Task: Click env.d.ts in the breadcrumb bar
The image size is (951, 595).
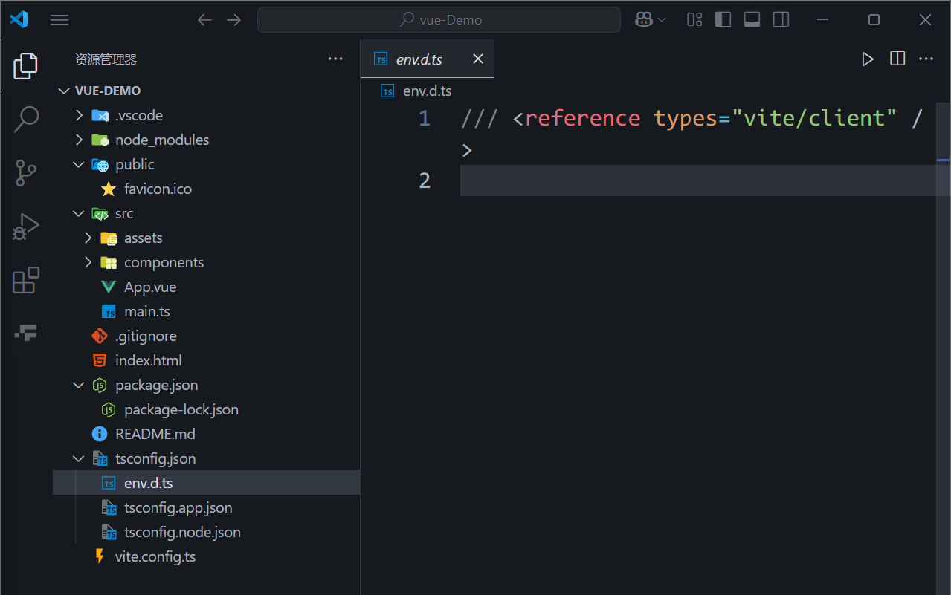Action: coord(428,91)
